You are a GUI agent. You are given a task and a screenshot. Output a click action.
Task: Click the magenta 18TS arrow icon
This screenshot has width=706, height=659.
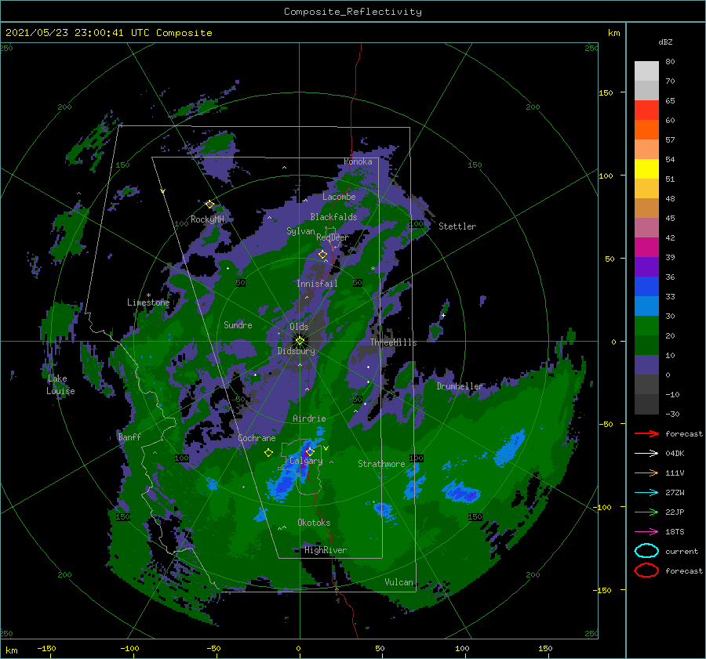[646, 532]
